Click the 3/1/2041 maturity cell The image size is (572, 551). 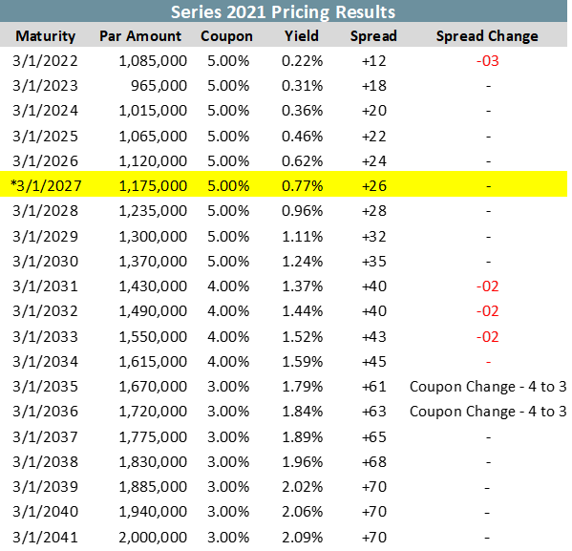tap(45, 538)
